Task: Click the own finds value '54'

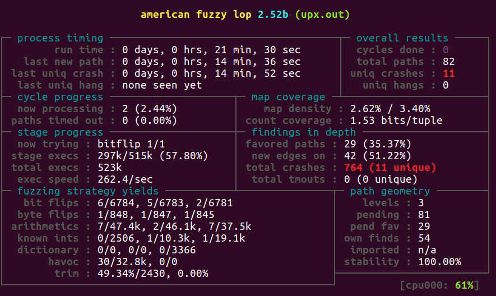Action: [x=424, y=238]
